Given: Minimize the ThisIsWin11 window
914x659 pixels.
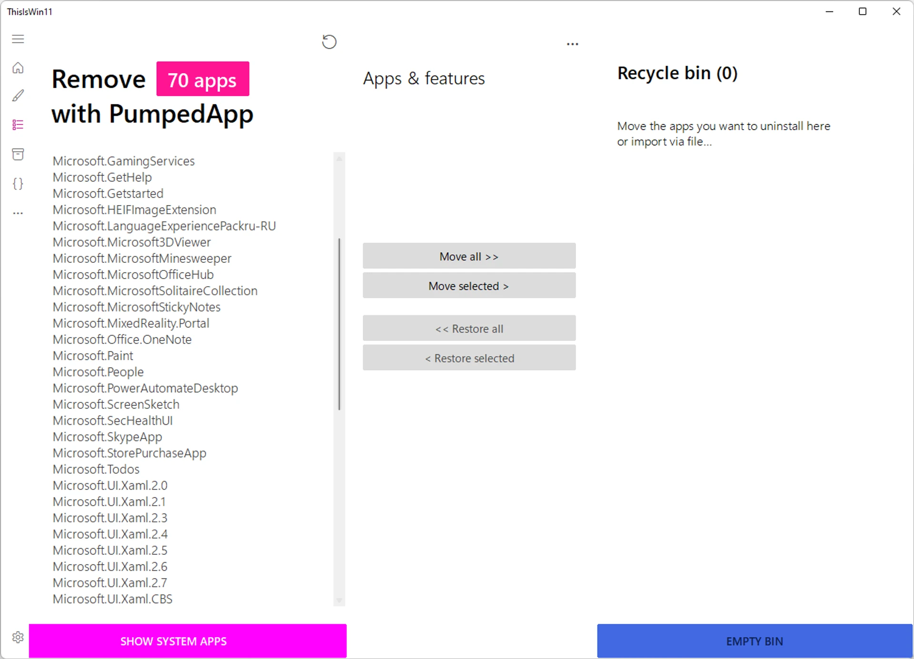Looking at the screenshot, I should (829, 11).
